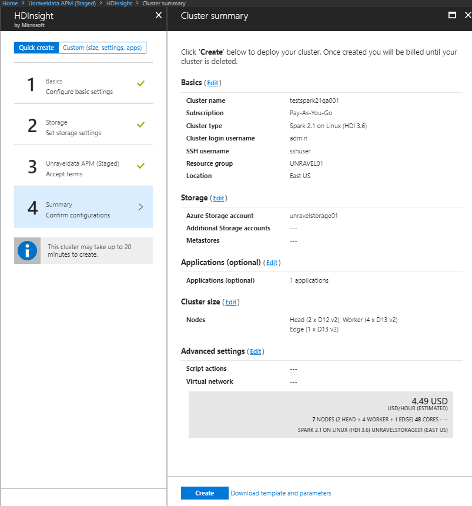Click the sshuser SSH username value
This screenshot has height=506, width=472.
point(300,151)
